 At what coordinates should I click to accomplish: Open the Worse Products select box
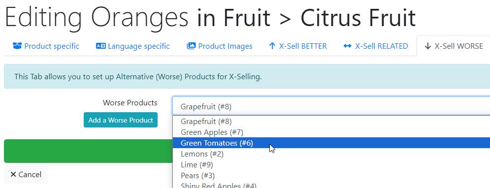point(331,106)
